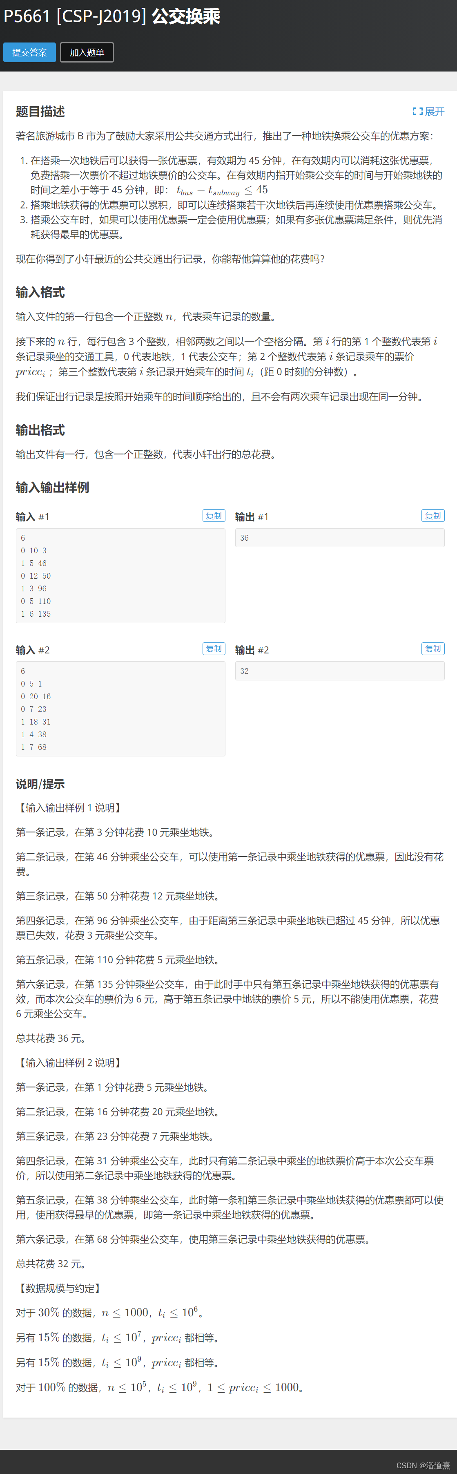Click the 输入格式 heading
Image resolution: width=457 pixels, height=1474 pixels.
coord(40,293)
